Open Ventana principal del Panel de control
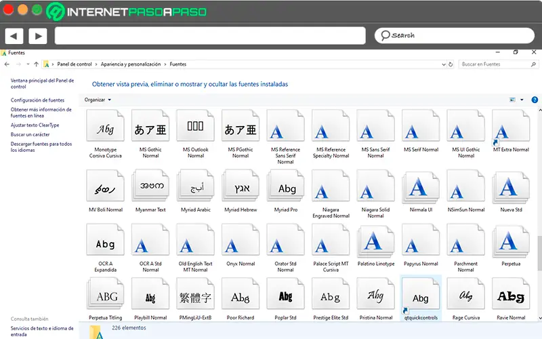Screen dimensions: 542x339 coord(42,83)
